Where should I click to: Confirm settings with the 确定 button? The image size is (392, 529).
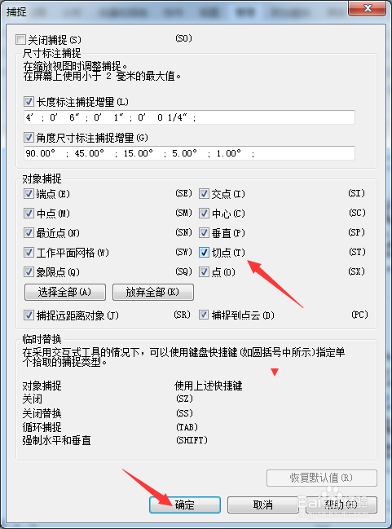[x=185, y=505]
